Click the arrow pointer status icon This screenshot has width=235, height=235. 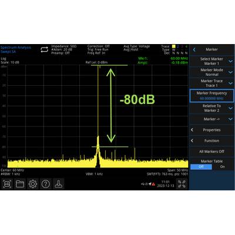point(150,184)
